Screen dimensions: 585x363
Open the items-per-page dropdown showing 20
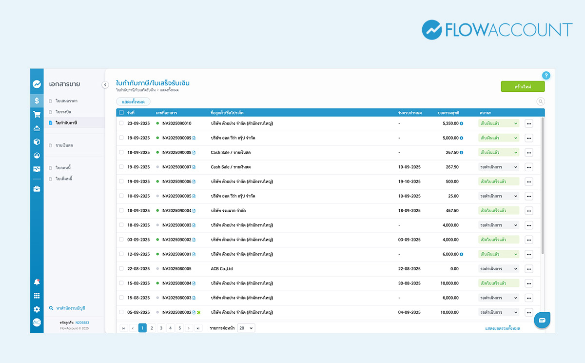(246, 328)
